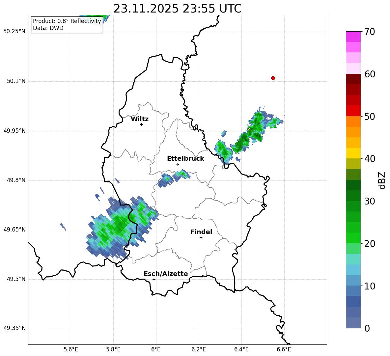Viewport: 390px width, 356px height.
Task: Click the 60 colorbar tick label
Action: tap(370, 74)
